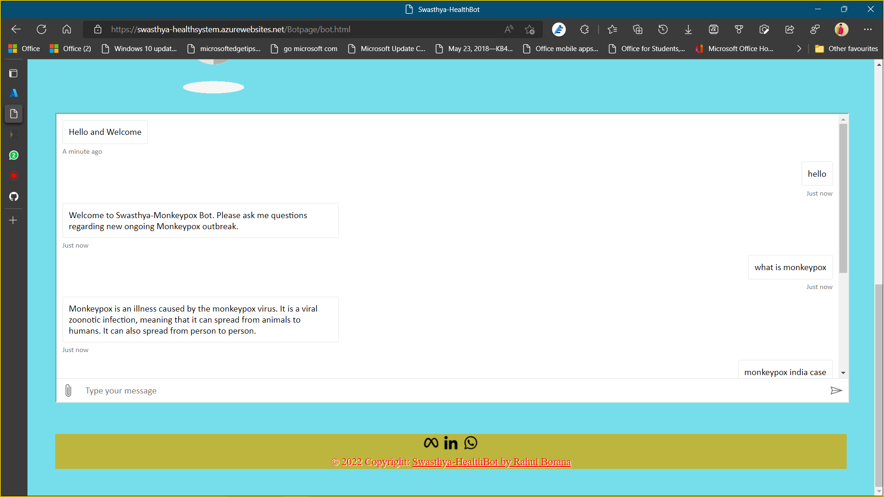Viewport: 884px width, 497px height.
Task: Open WhatsApp icon in Edge sidebar
Action: tap(14, 156)
